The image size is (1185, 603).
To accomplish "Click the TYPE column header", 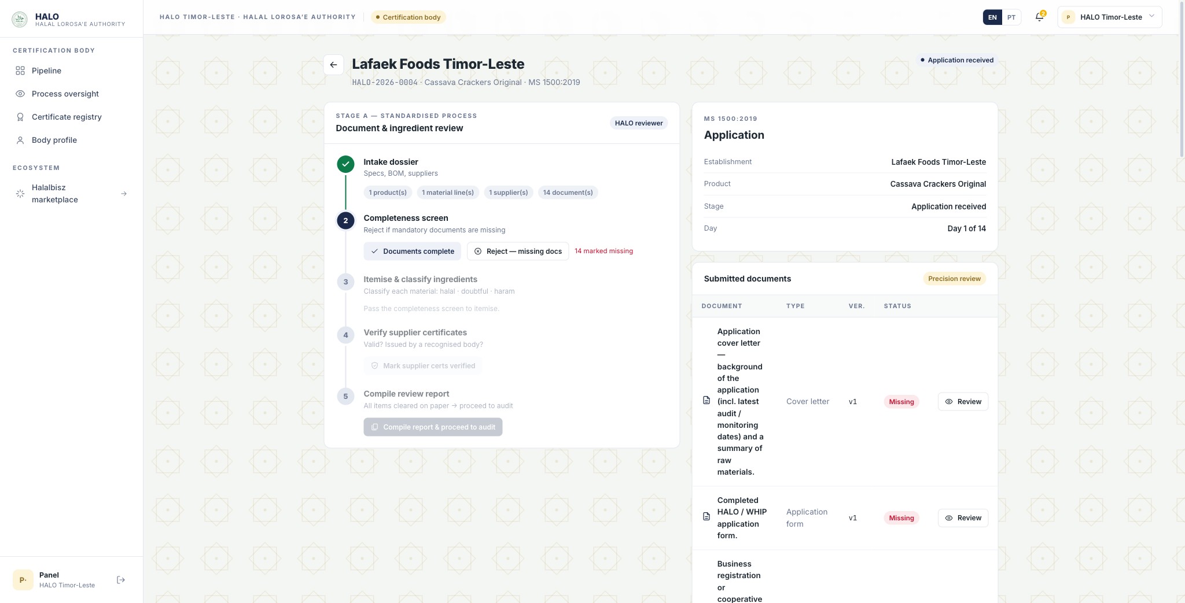I will (x=796, y=306).
